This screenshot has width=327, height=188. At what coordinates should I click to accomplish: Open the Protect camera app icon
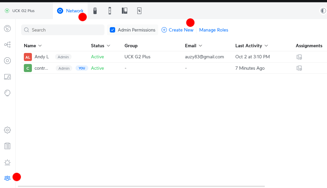click(x=95, y=11)
